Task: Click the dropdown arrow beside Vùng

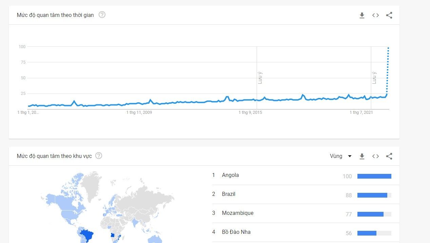Action: [350, 156]
